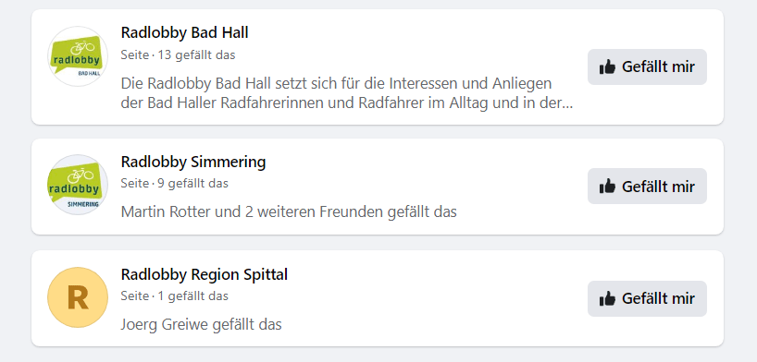
Task: Open the Radlobby Bad Hall page title
Action: 184,32
